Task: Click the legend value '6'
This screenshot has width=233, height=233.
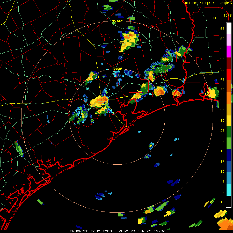Action: pyautogui.click(x=223, y=182)
